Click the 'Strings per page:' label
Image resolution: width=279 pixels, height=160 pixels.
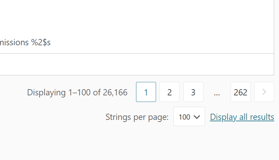click(x=137, y=117)
